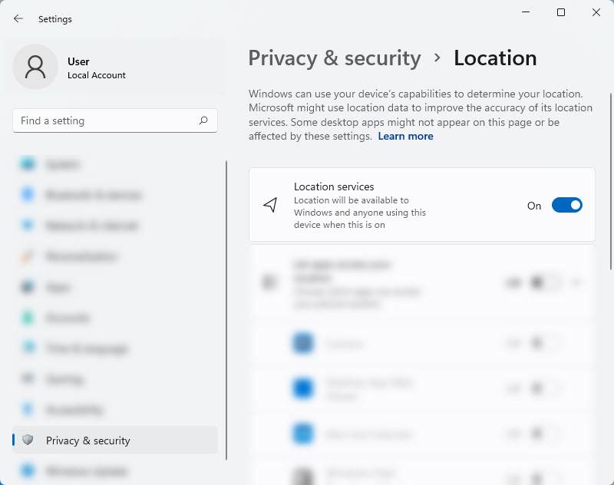Expand the let apps access location section
Image resolution: width=614 pixels, height=485 pixels.
[577, 282]
